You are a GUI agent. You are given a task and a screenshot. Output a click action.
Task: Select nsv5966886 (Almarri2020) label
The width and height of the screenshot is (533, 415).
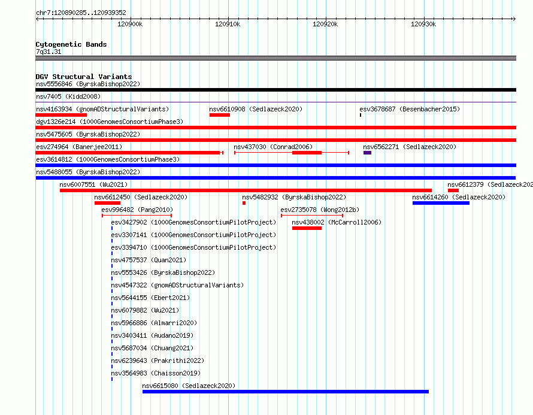pyautogui.click(x=154, y=323)
